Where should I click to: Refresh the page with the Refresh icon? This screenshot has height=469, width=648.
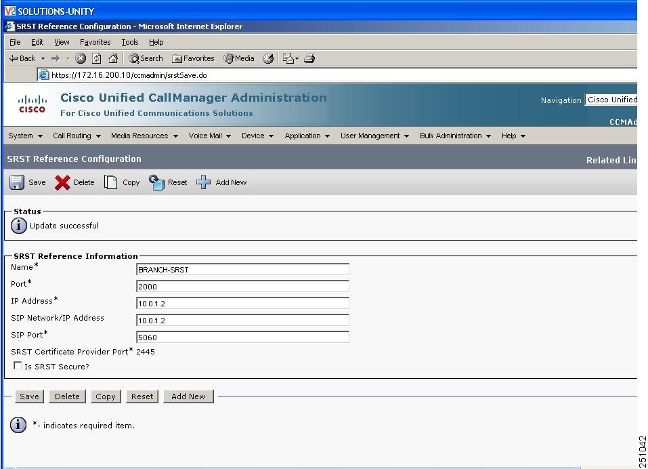coord(97,58)
